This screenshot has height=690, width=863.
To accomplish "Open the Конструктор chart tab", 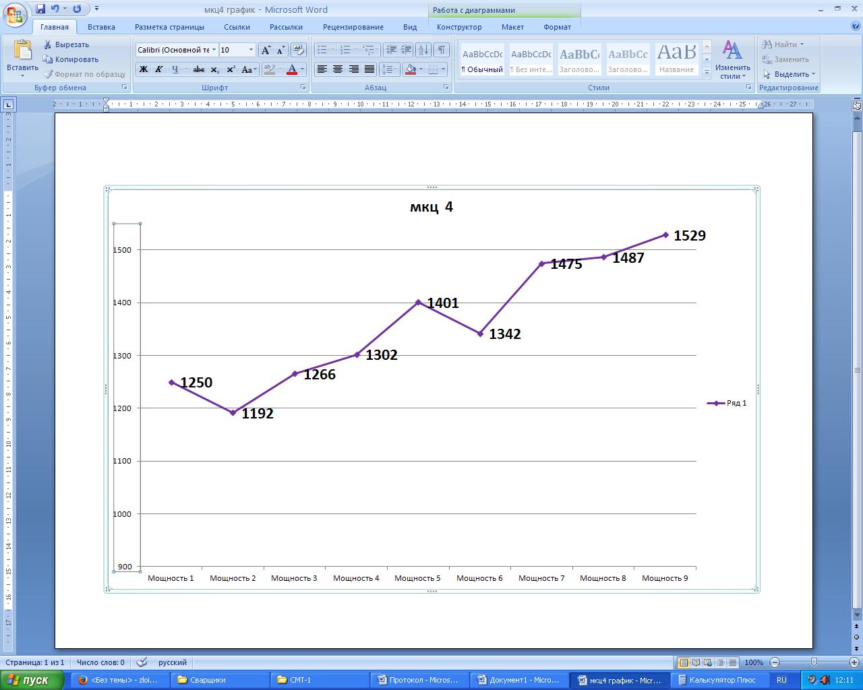I will pos(459,27).
